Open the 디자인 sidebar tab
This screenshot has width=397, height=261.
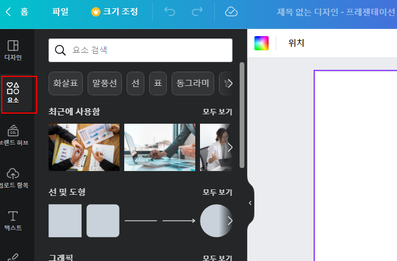(13, 50)
